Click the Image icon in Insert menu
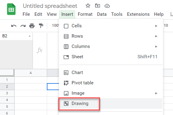Screen dimensions: 173x115 tap(66, 93)
